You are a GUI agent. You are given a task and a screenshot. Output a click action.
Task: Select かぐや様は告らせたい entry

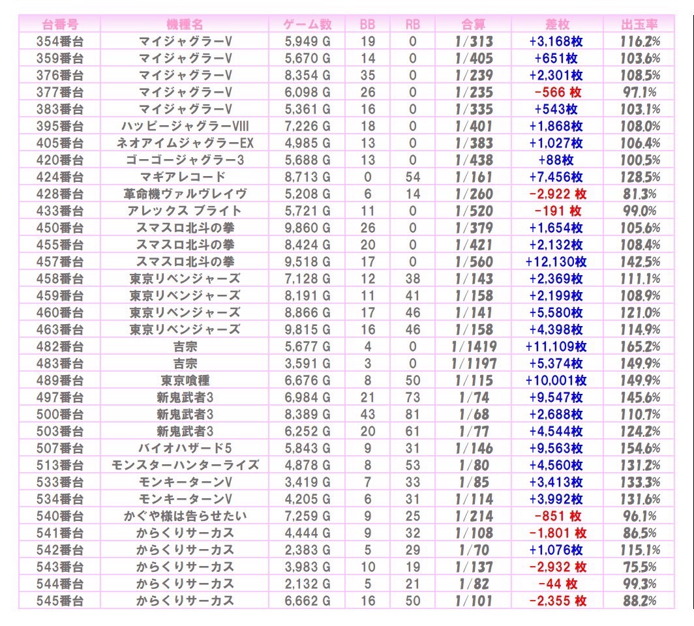pyautogui.click(x=185, y=516)
